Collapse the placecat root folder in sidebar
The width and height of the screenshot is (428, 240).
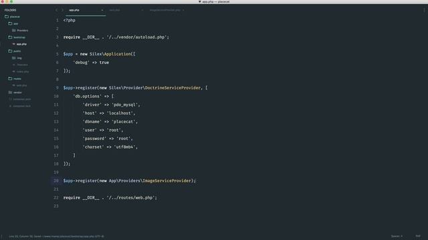(12, 17)
